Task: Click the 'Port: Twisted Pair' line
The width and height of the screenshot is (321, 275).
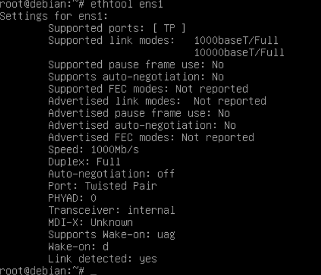Action: pyautogui.click(x=102, y=186)
